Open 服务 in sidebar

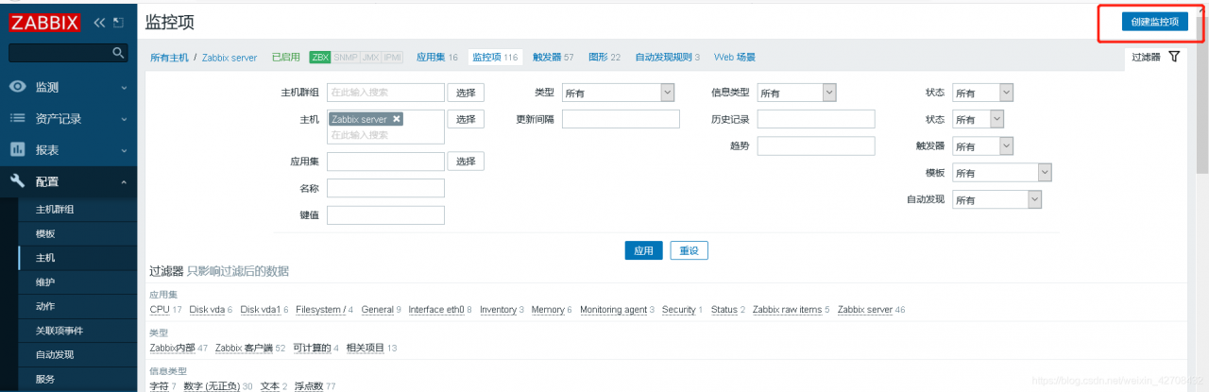click(45, 379)
